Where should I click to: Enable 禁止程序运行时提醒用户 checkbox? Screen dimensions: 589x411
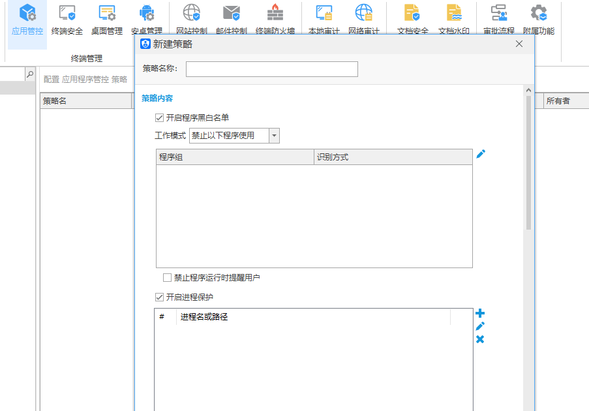168,278
